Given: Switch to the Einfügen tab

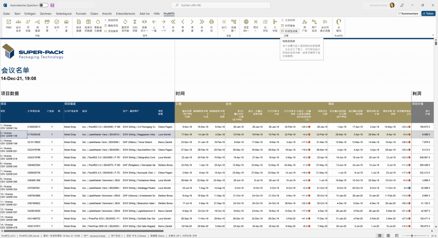Looking at the screenshot, I should (30, 14).
